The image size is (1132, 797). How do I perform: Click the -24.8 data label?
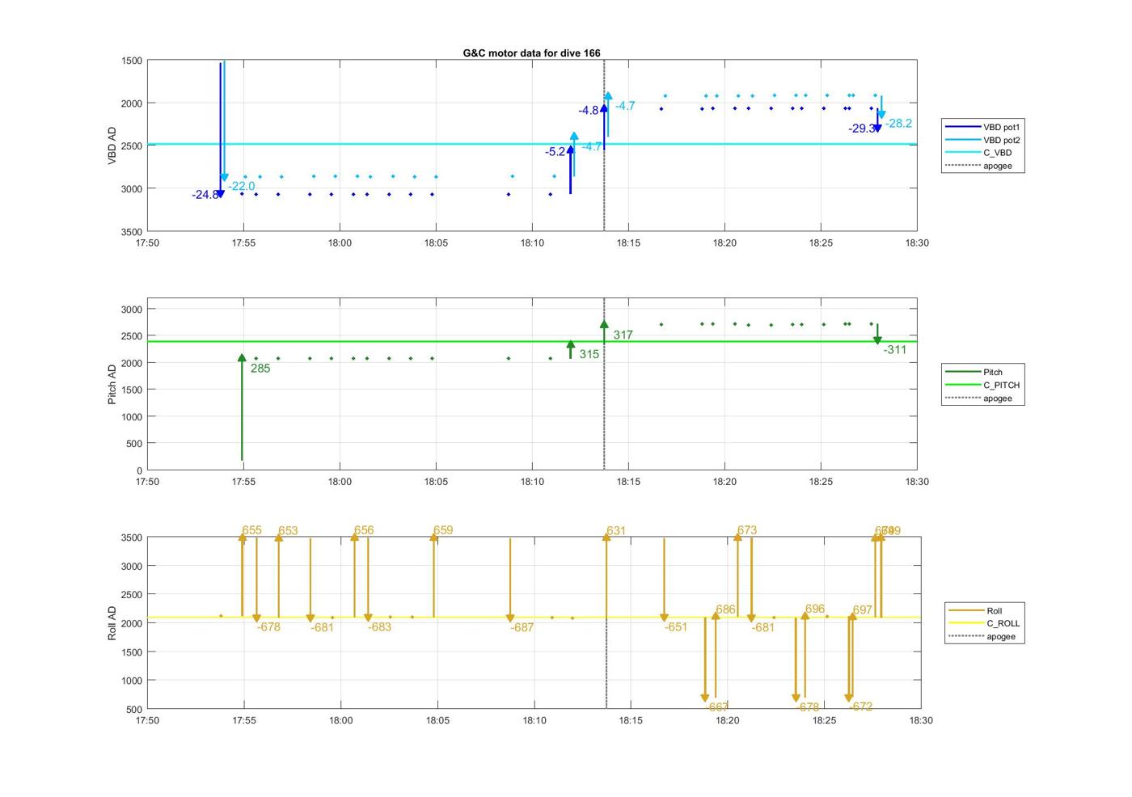tap(205, 195)
